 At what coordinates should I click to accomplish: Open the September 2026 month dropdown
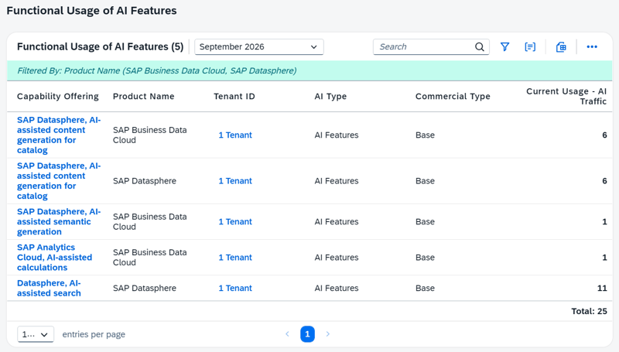pyautogui.click(x=259, y=47)
